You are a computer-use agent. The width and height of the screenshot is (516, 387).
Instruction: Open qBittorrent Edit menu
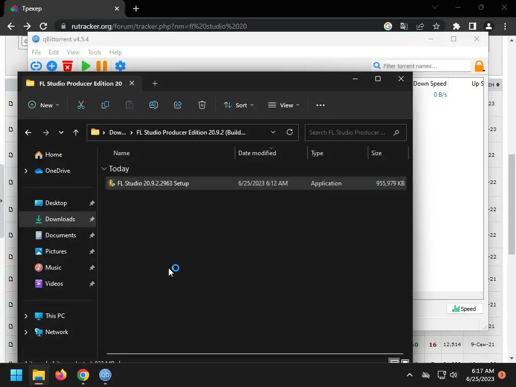(53, 52)
